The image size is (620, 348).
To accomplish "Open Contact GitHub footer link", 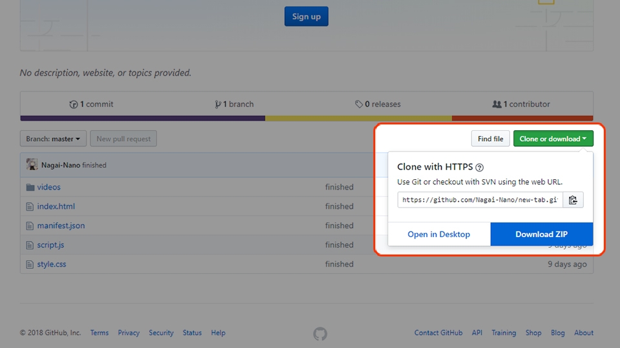I will (x=438, y=333).
